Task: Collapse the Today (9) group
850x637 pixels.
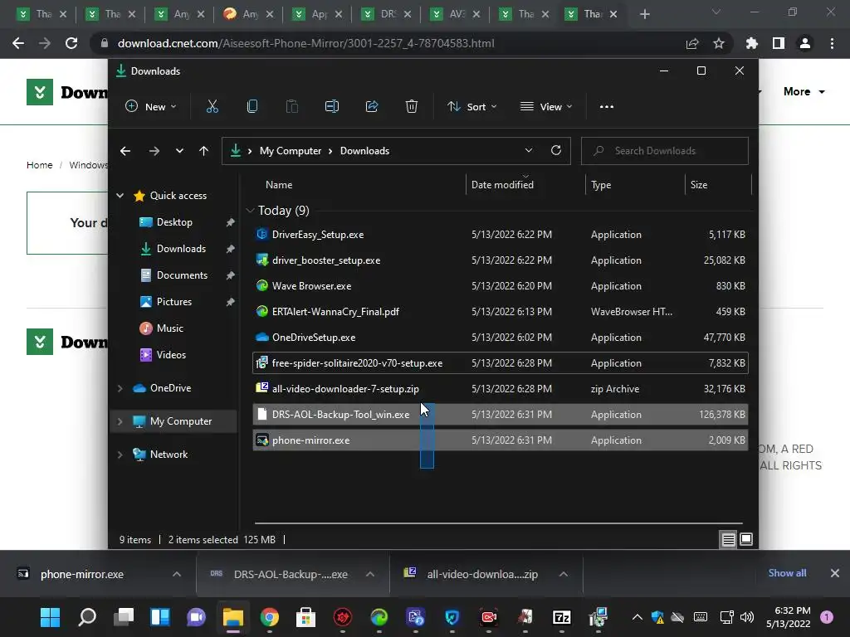Action: point(250,210)
